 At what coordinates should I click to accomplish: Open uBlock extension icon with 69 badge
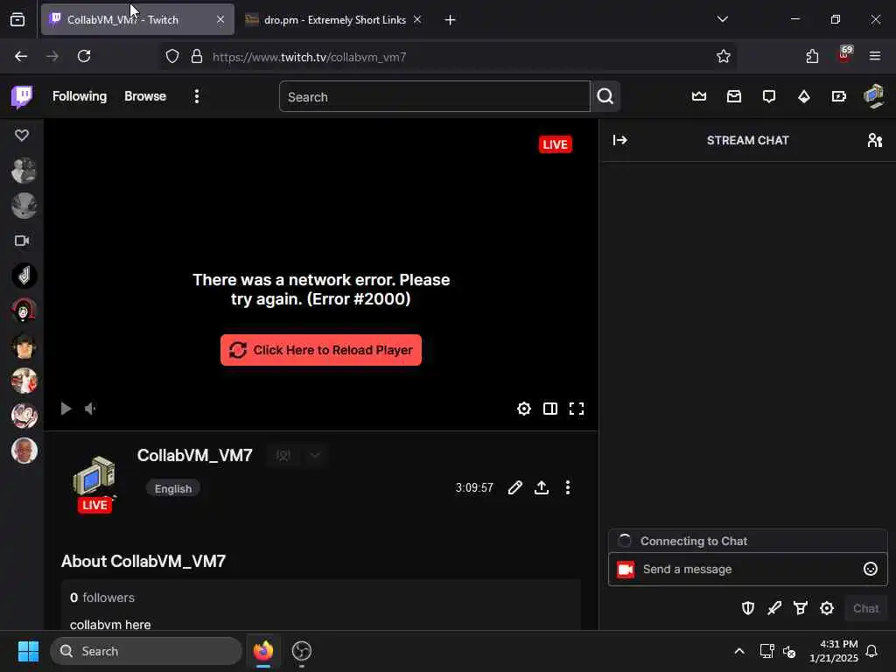(844, 55)
